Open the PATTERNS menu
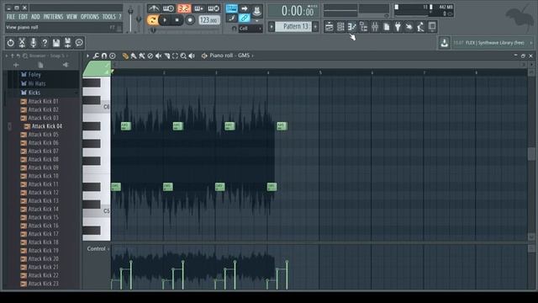This screenshot has width=538, height=303. [53, 17]
